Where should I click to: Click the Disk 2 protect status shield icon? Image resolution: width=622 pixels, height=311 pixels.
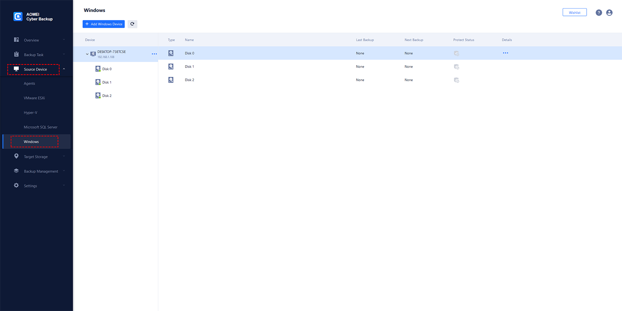coord(456,80)
